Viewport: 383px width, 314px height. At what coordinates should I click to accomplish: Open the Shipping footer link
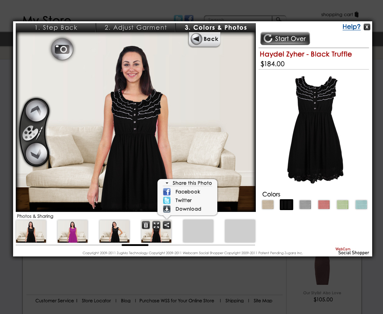(x=235, y=301)
